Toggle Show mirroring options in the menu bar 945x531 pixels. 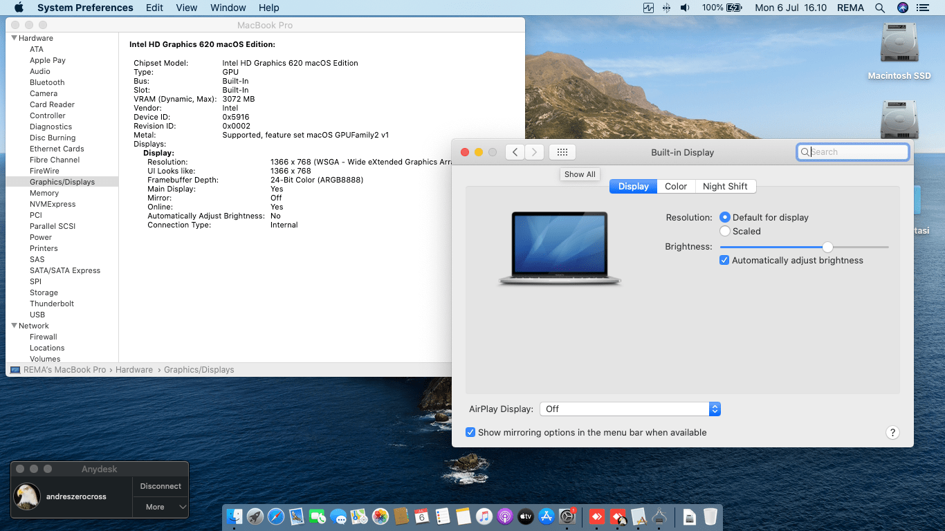[470, 432]
